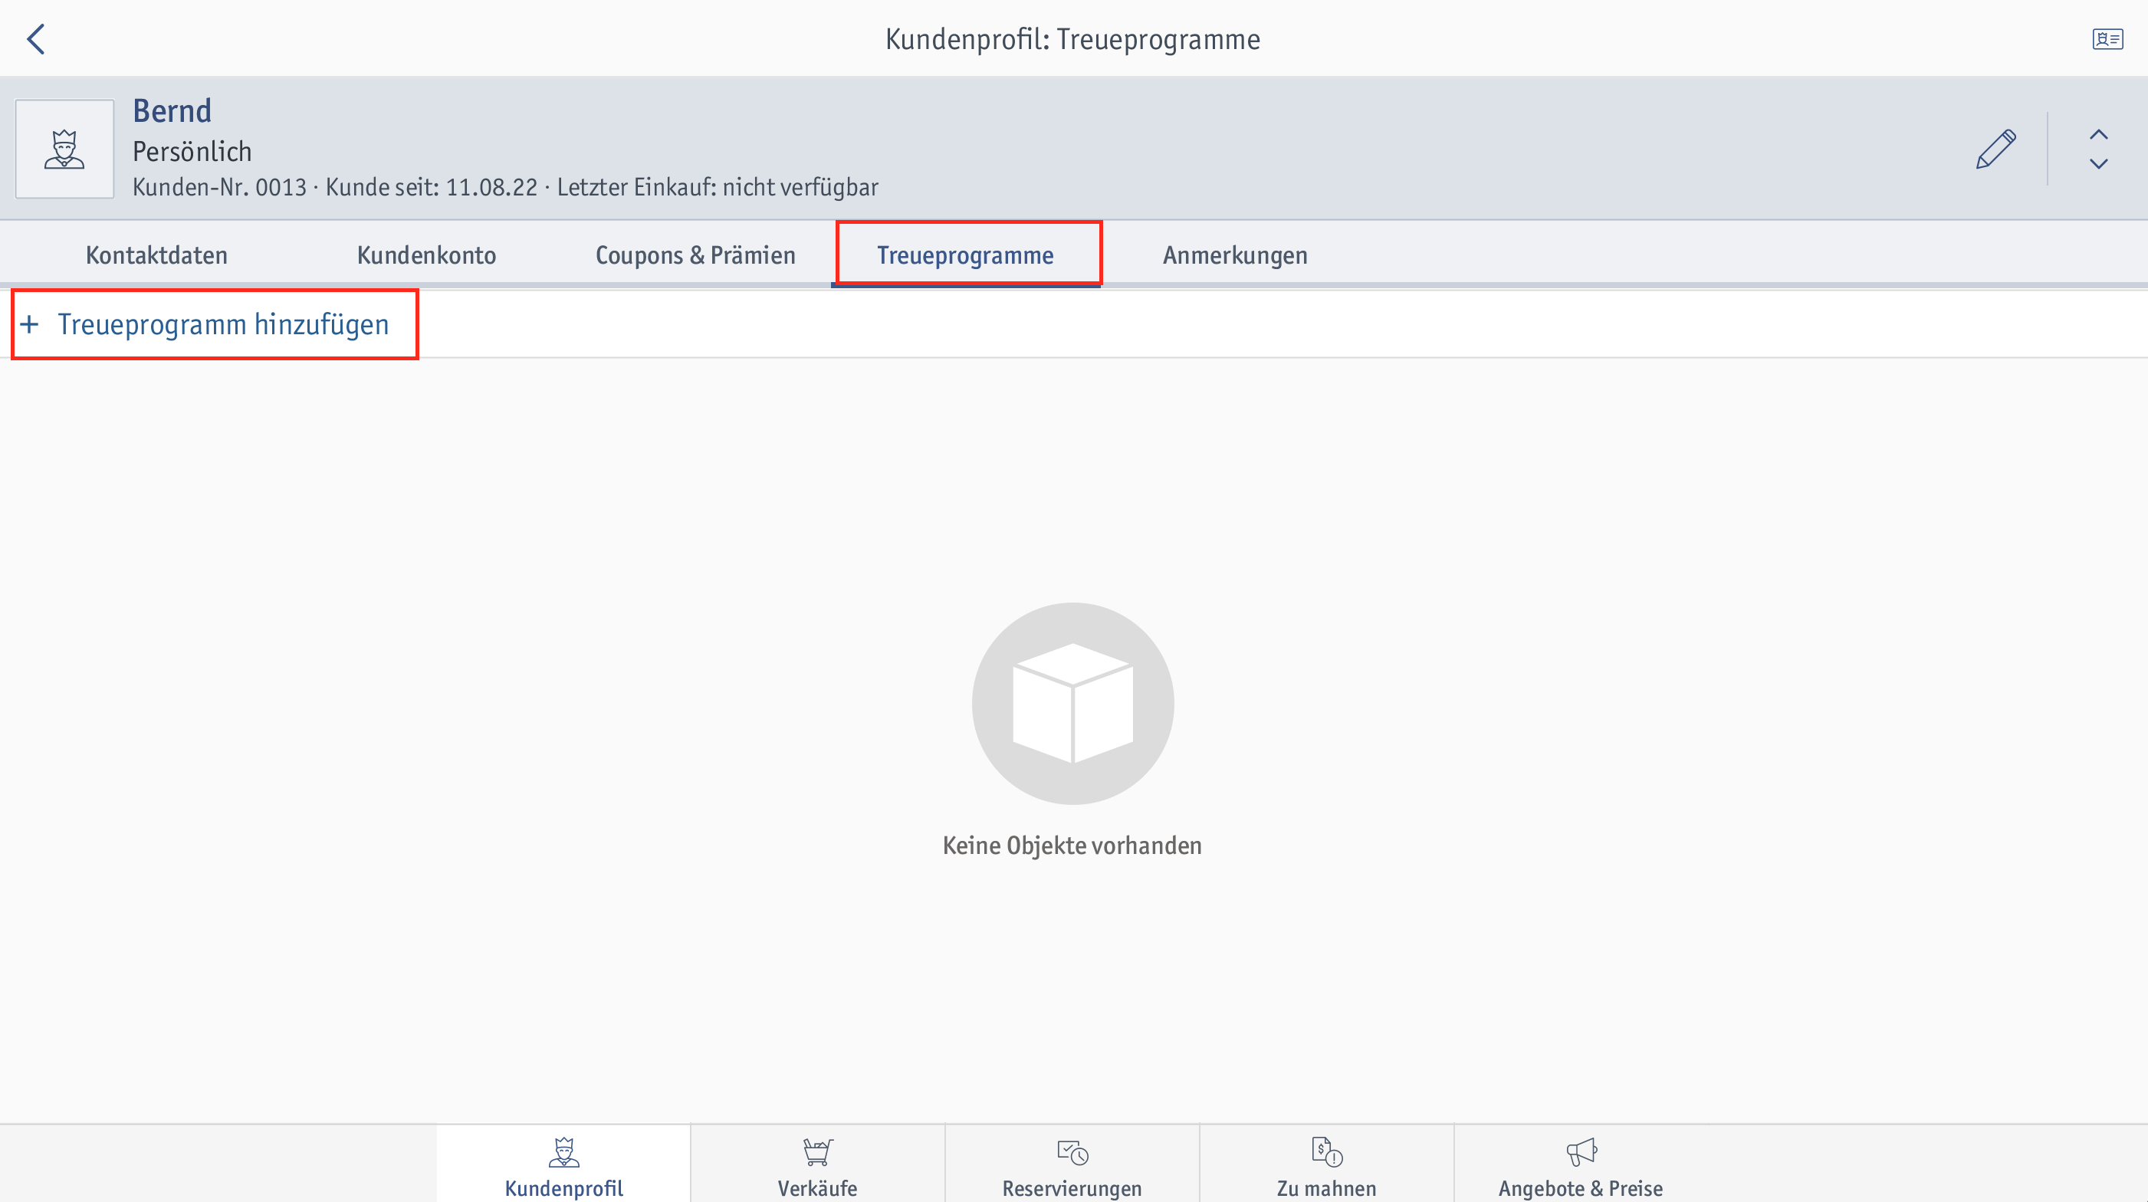Open Kundenprofil in bottom navigation
This screenshot has width=2148, height=1202.
[x=563, y=1165]
